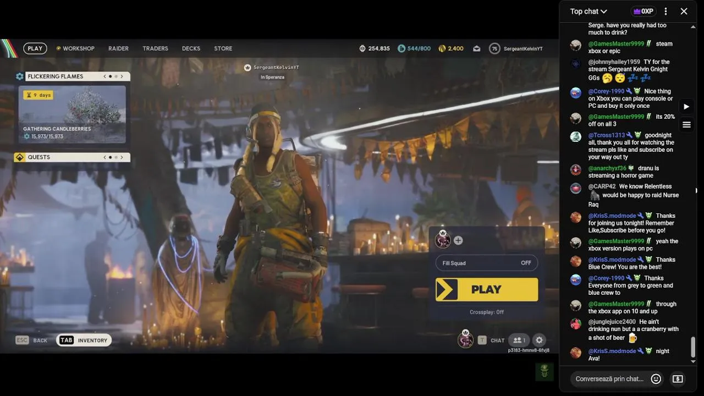Image resolution: width=704 pixels, height=396 pixels.
Task: Click the squad leader avatar in play panel
Action: pyautogui.click(x=443, y=239)
